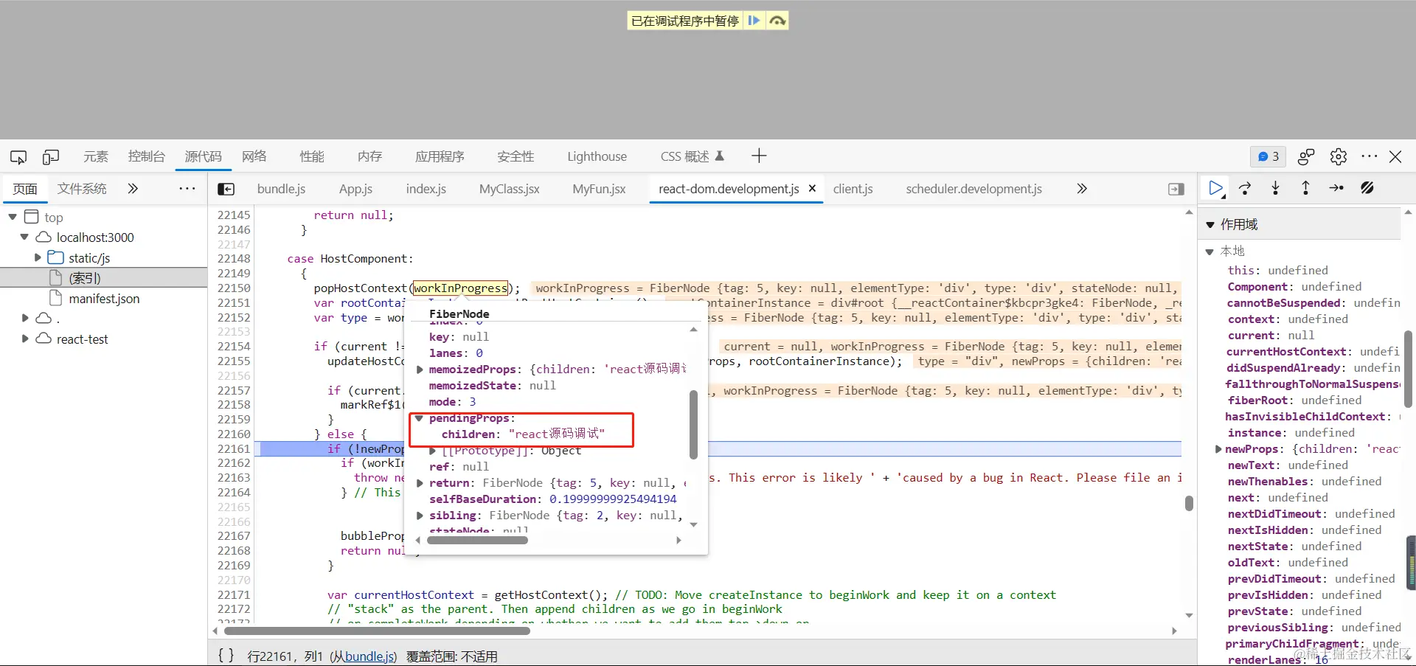Open the 元素 panel tab

point(96,156)
